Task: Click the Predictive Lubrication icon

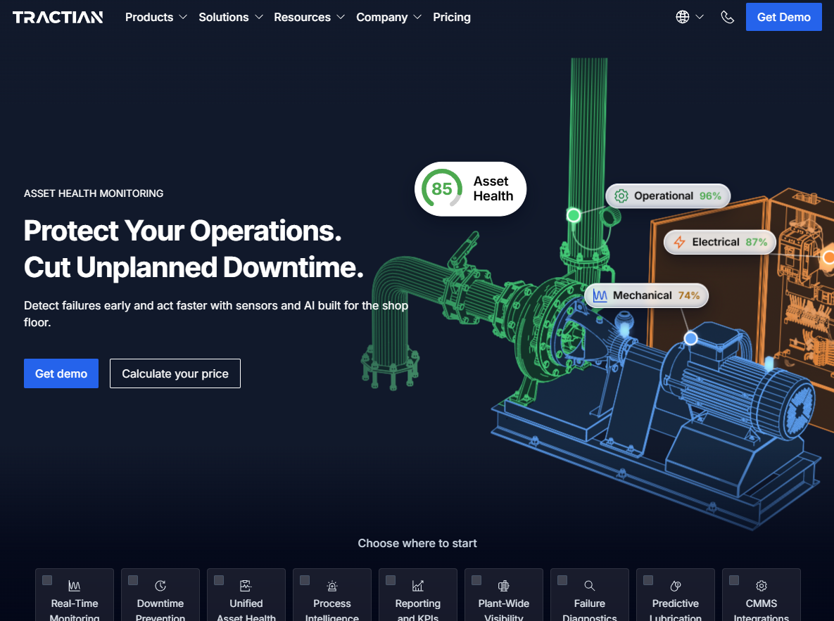Action: 676,586
